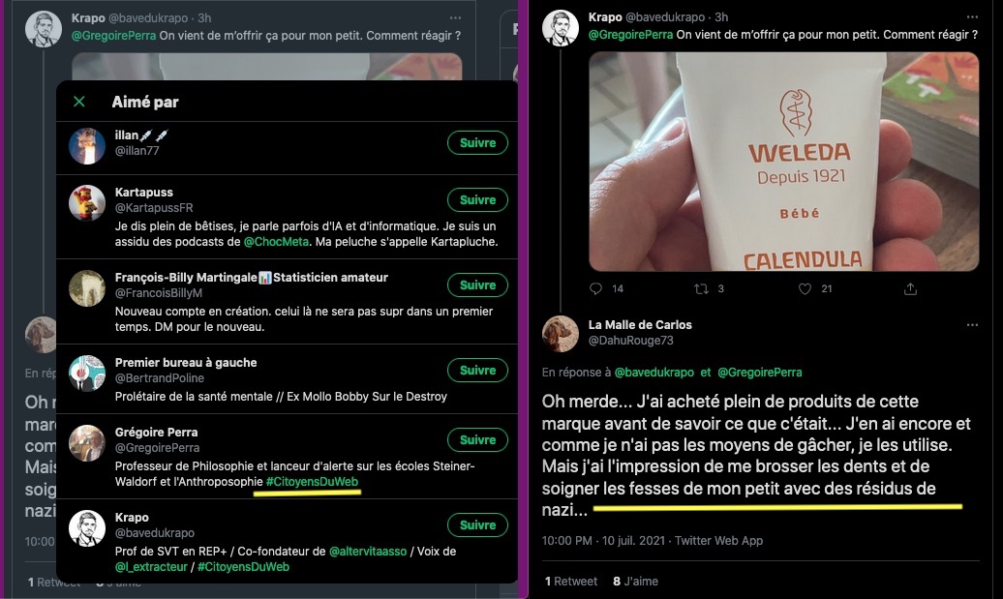1003x599 pixels.
Task: Follow illan77 with the Suivre button
Action: pos(477,142)
